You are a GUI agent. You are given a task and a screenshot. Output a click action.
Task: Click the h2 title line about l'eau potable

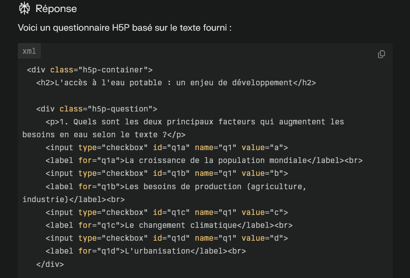click(176, 83)
